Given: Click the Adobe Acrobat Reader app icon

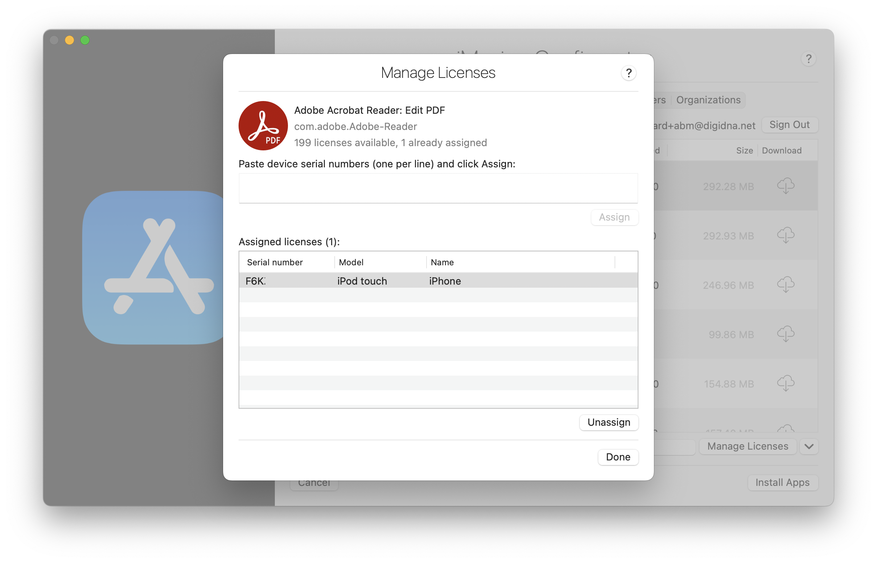Looking at the screenshot, I should coord(263,126).
